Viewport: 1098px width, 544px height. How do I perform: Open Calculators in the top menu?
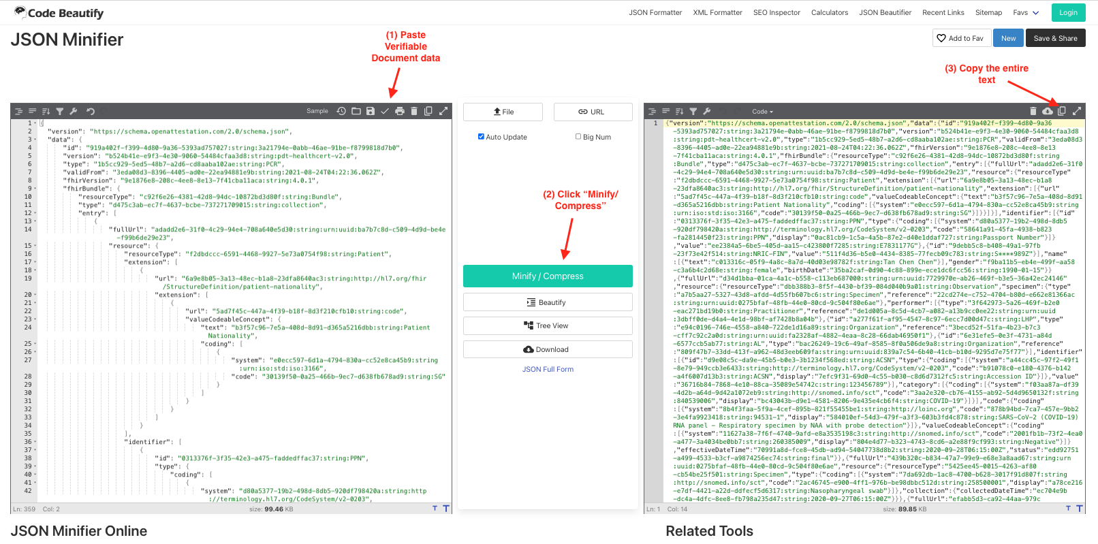pyautogui.click(x=830, y=12)
